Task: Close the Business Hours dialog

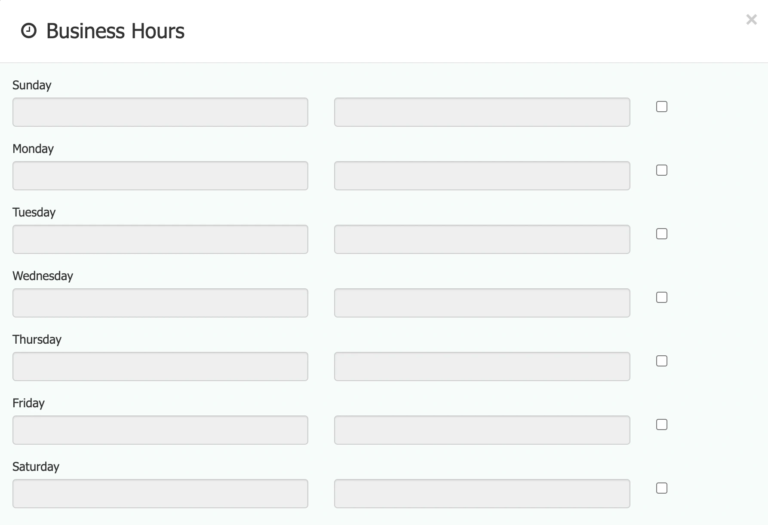Action: tap(752, 19)
